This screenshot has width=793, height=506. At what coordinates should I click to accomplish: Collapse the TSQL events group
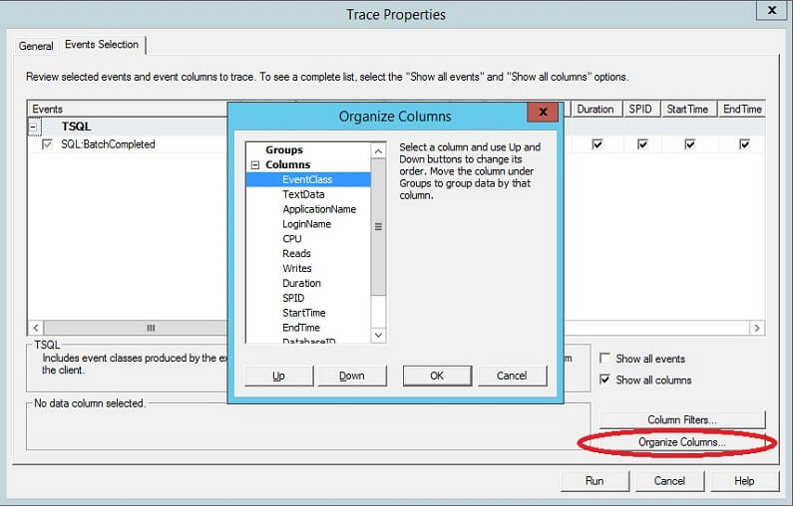point(34,127)
